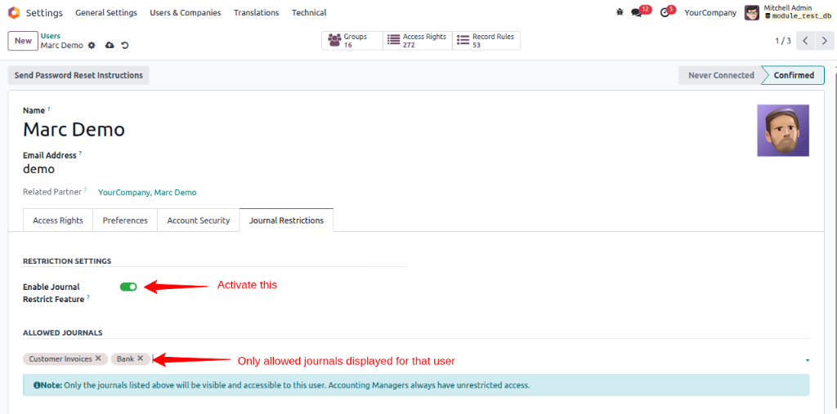Screen dimensions: 837x414
Task: Open the conversations messages icon
Action: pos(636,12)
